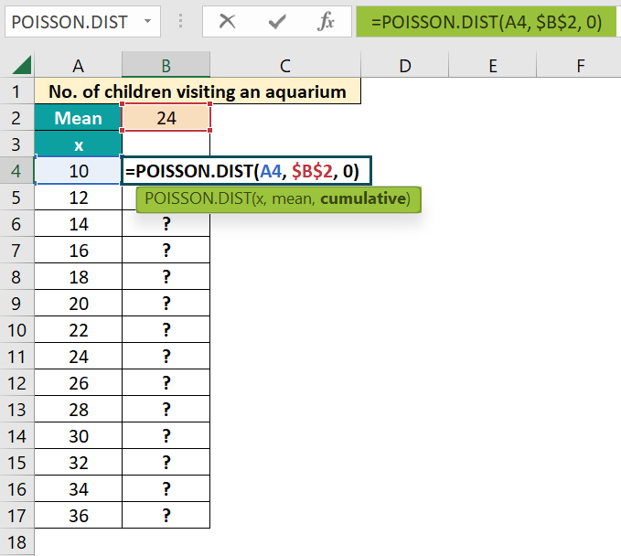Select row 6 header

click(x=16, y=224)
